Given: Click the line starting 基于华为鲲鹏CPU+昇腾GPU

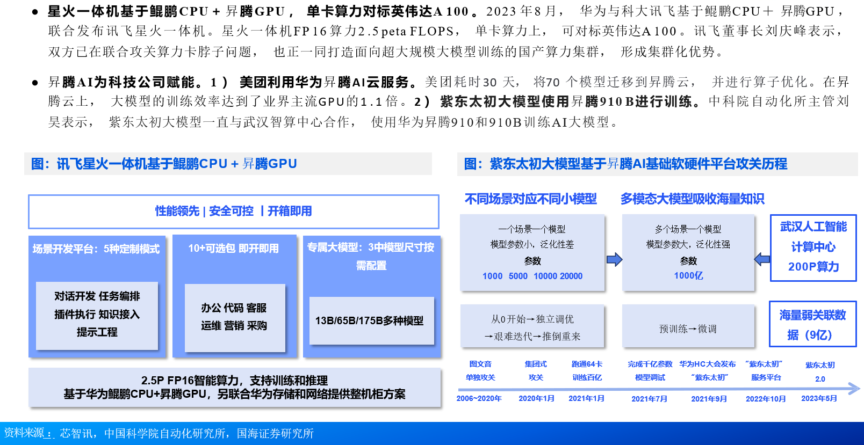Looking at the screenshot, I should click(x=234, y=394).
